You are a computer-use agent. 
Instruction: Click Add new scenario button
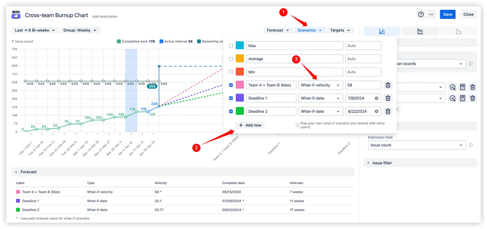coord(250,125)
